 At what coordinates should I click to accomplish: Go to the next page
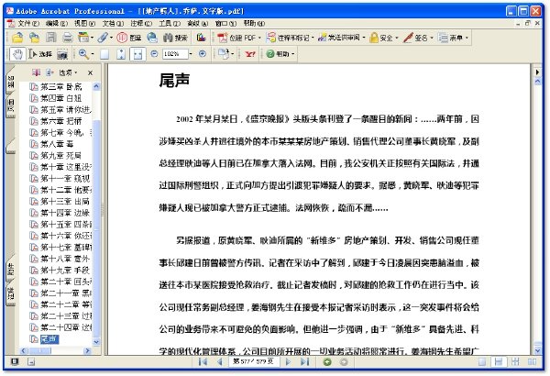pyautogui.click(x=288, y=361)
